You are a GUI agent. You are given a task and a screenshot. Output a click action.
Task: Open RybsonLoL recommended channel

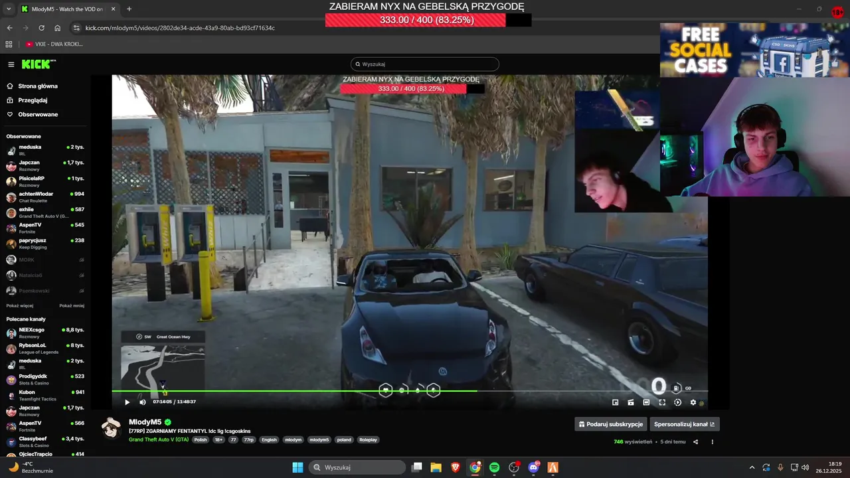click(45, 348)
